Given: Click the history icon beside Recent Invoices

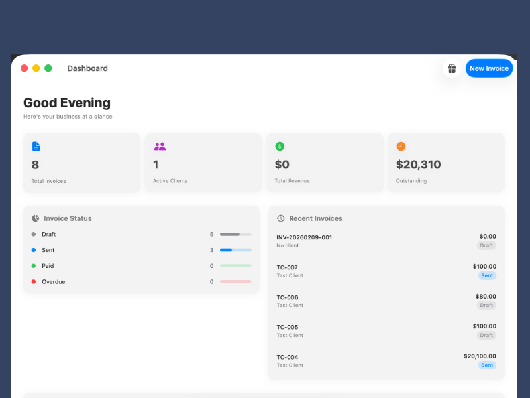Looking at the screenshot, I should pos(281,218).
